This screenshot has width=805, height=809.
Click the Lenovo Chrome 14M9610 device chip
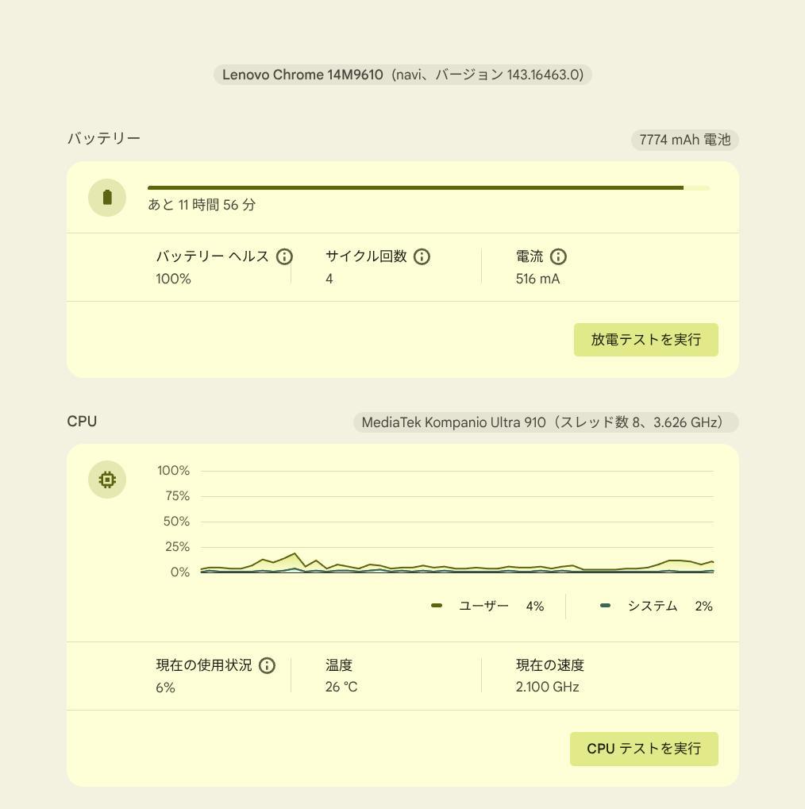(x=402, y=75)
